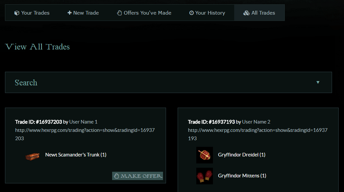Click the Search panel heading
The height and width of the screenshot is (192, 344).
click(26, 83)
